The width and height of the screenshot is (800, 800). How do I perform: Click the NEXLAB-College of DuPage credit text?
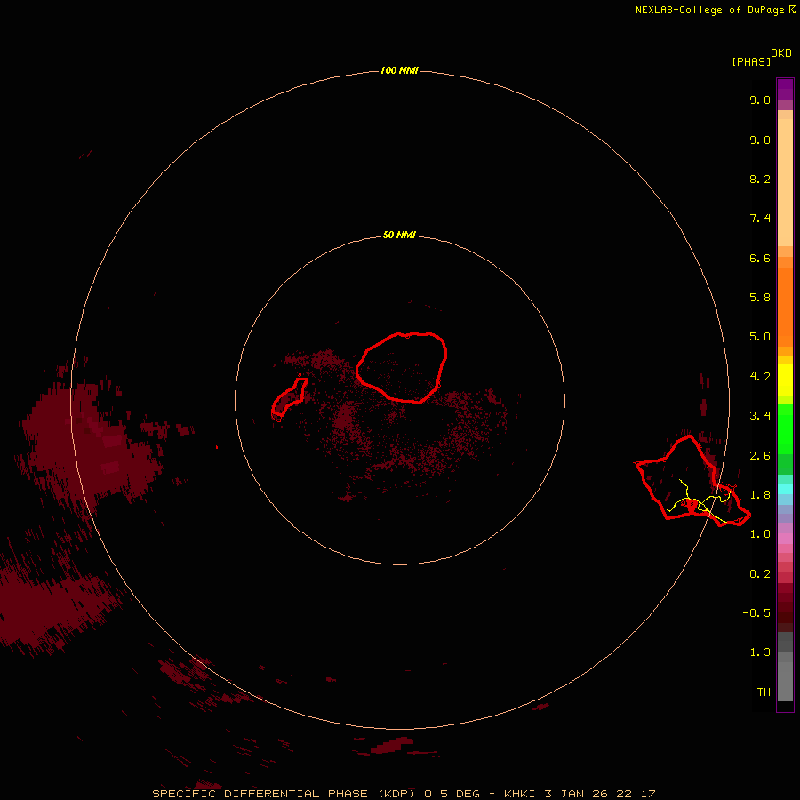716,10
